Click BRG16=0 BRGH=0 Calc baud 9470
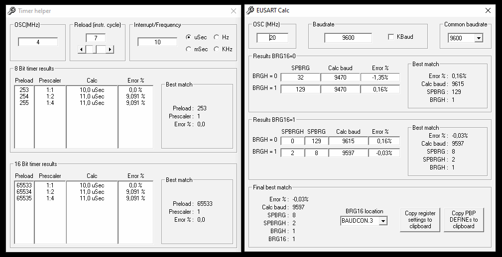 tap(340, 78)
